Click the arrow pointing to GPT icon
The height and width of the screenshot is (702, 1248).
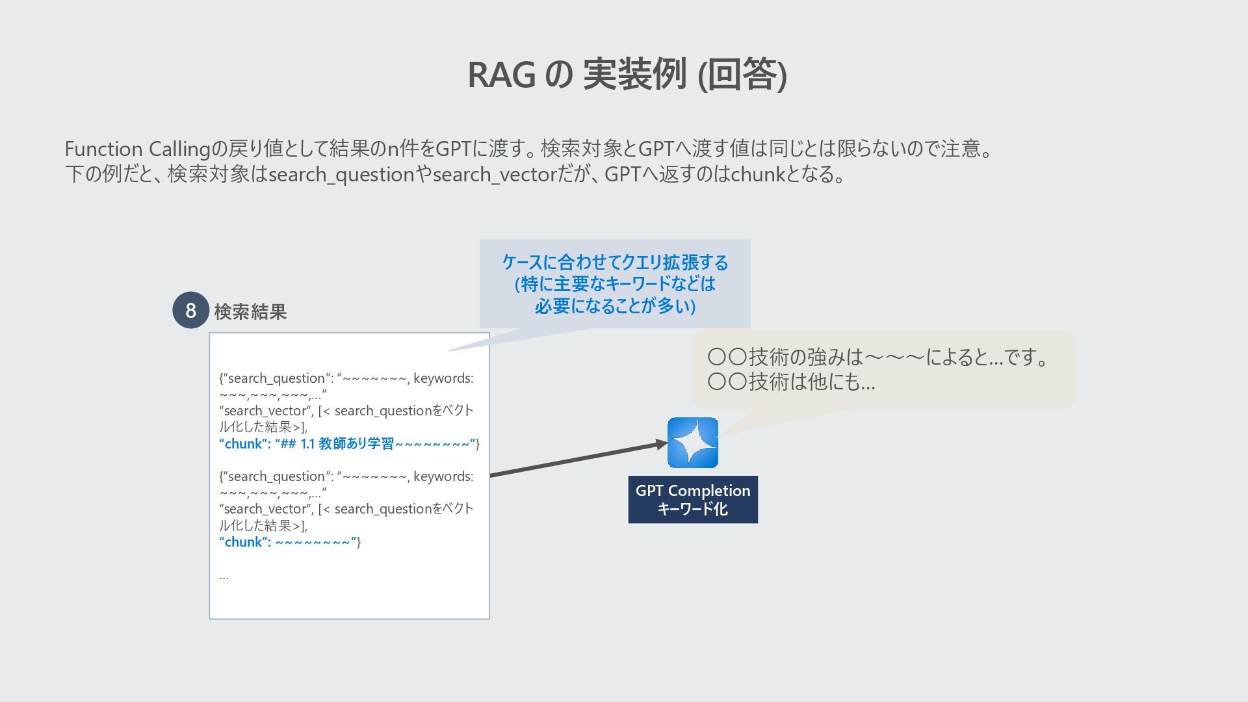577,460
